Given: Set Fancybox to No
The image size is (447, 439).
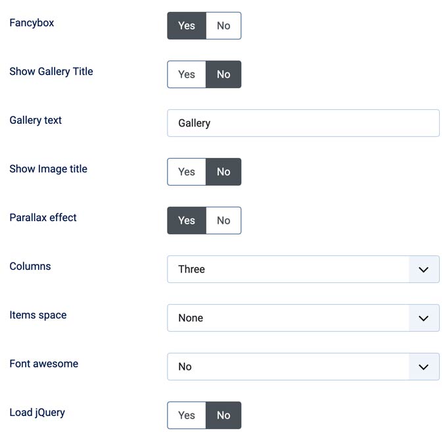Looking at the screenshot, I should click(223, 26).
